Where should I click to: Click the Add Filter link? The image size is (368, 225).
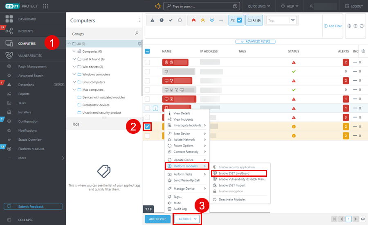[333, 26]
